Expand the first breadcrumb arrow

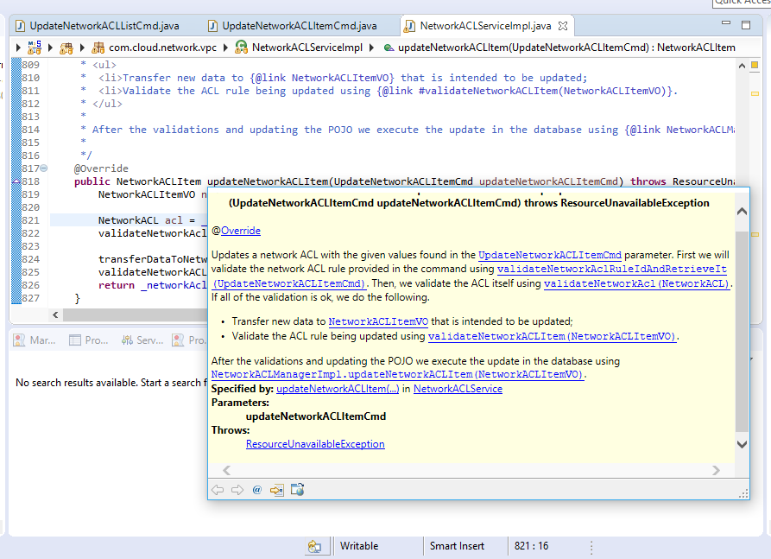(18, 48)
